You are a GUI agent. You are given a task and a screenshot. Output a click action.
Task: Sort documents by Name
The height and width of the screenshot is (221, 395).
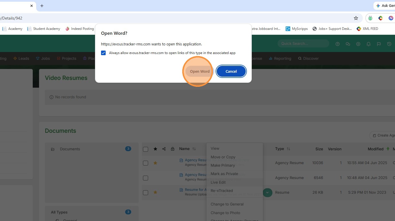(x=187, y=149)
